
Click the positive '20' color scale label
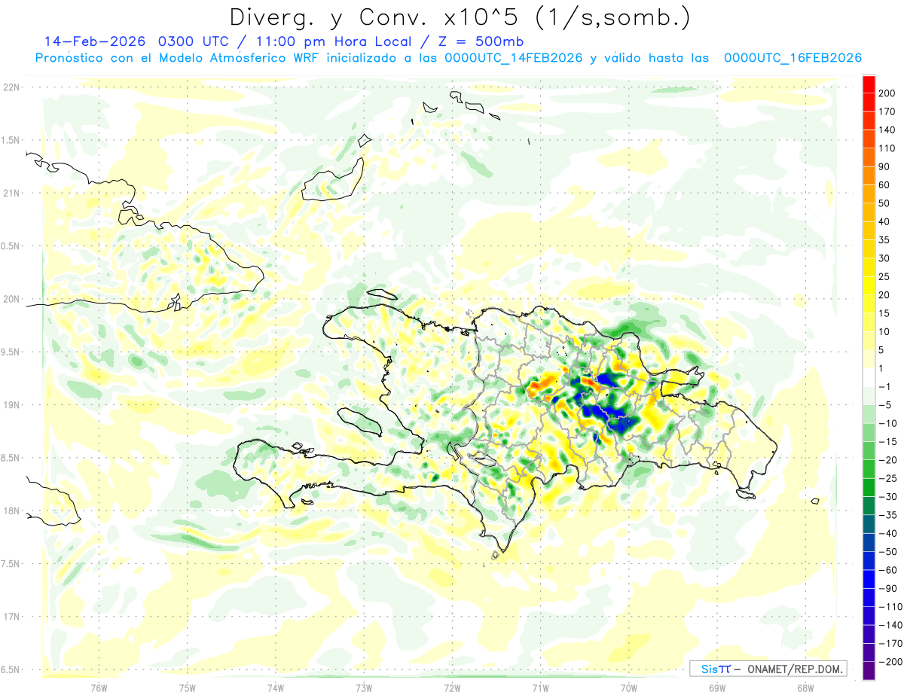884,295
